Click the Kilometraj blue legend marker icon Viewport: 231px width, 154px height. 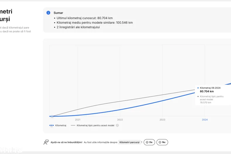[51, 125]
